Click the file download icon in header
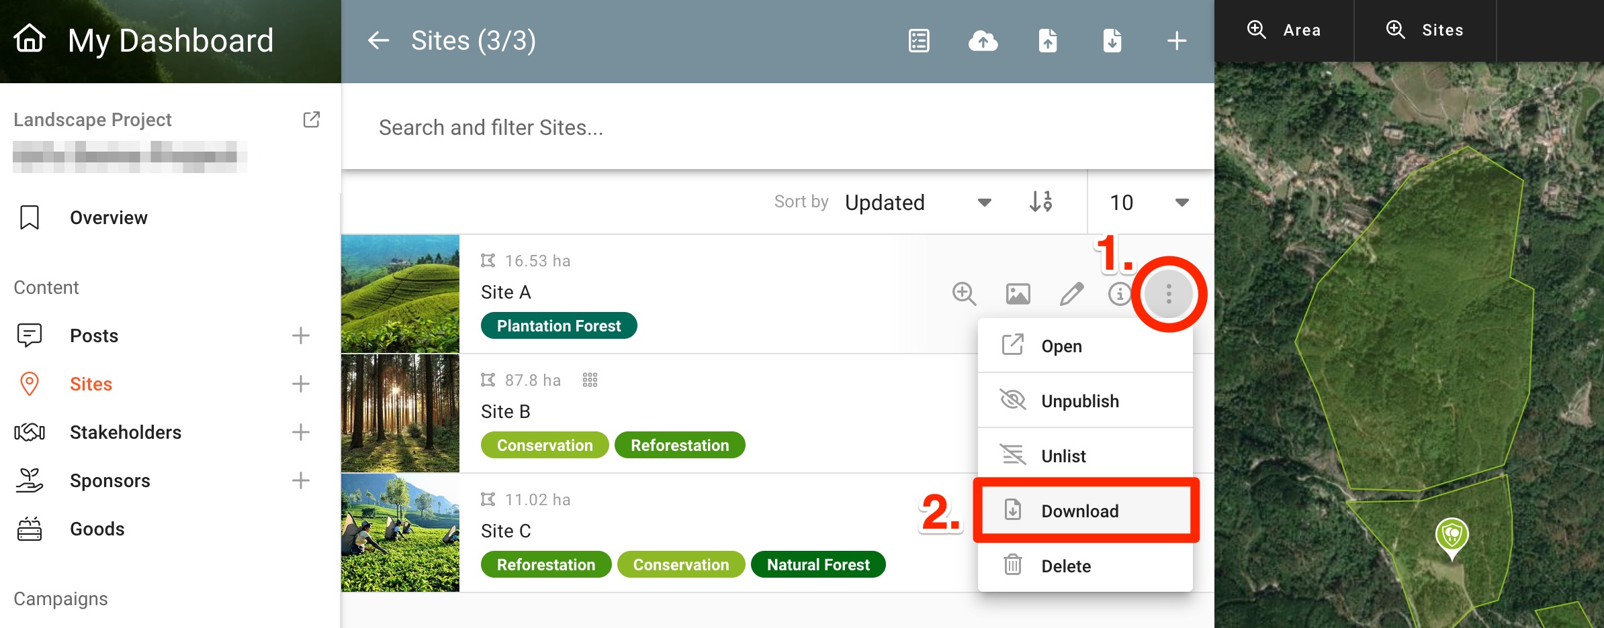Image resolution: width=1604 pixels, height=628 pixels. pyautogui.click(x=1112, y=40)
